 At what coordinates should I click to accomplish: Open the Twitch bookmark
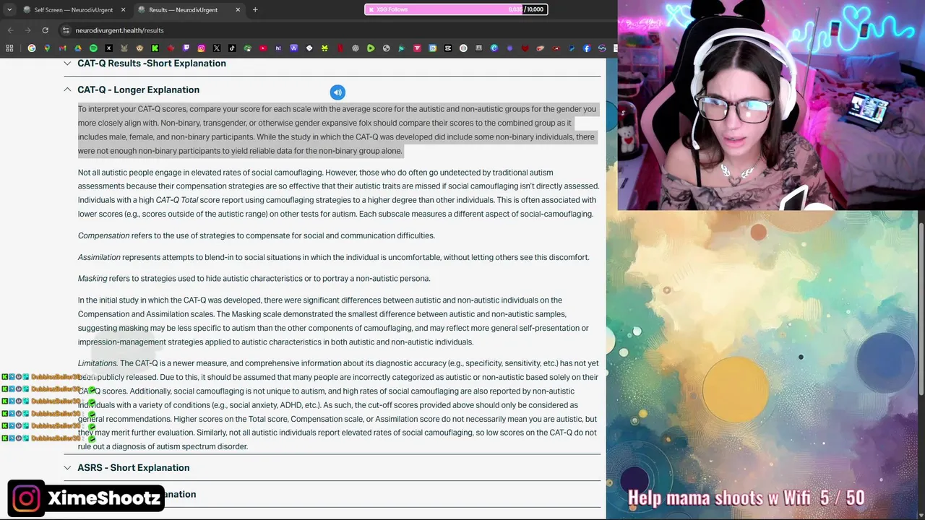(x=186, y=48)
